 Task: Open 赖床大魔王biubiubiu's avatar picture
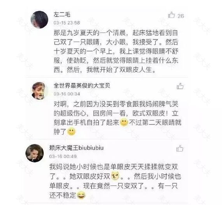pyautogui.click(x=35, y=153)
